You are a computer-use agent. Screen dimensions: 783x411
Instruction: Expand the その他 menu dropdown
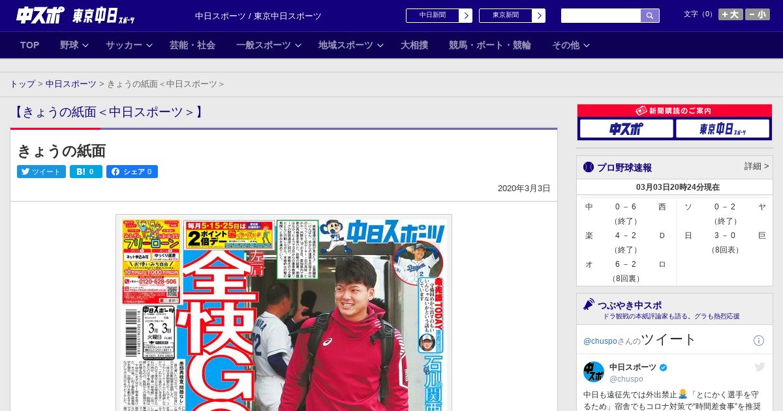571,45
